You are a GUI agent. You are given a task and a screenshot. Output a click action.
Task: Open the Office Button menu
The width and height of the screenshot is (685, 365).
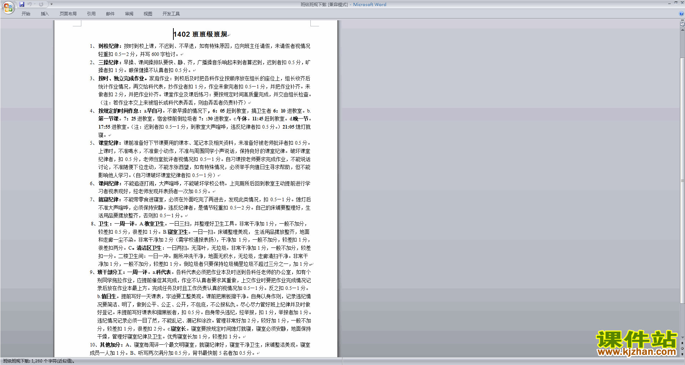point(8,7)
